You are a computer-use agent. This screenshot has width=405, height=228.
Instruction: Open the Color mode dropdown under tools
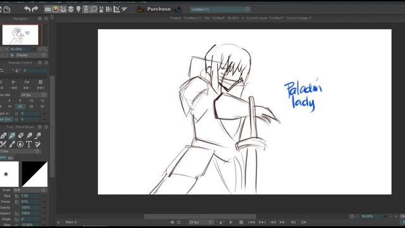click(x=20, y=151)
